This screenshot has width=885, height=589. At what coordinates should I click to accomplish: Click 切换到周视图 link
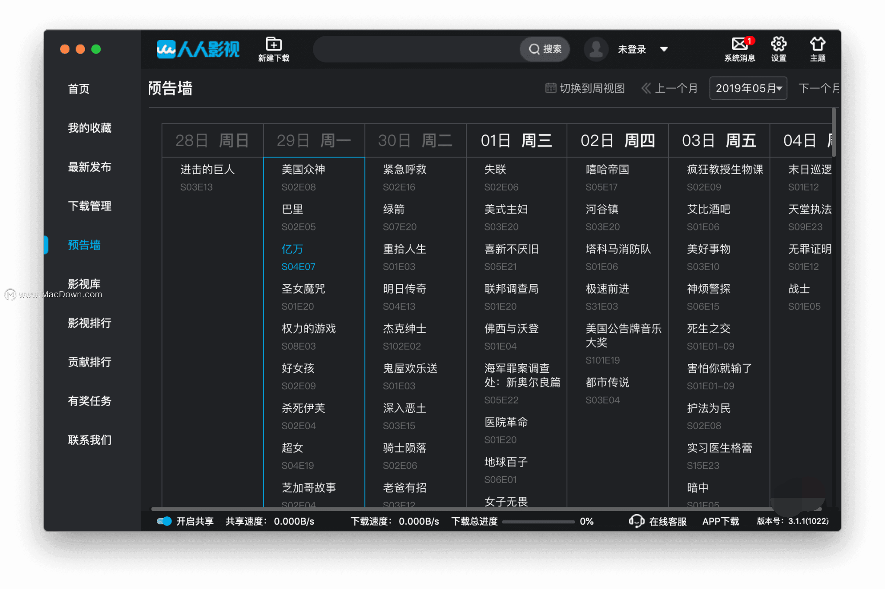tap(592, 88)
